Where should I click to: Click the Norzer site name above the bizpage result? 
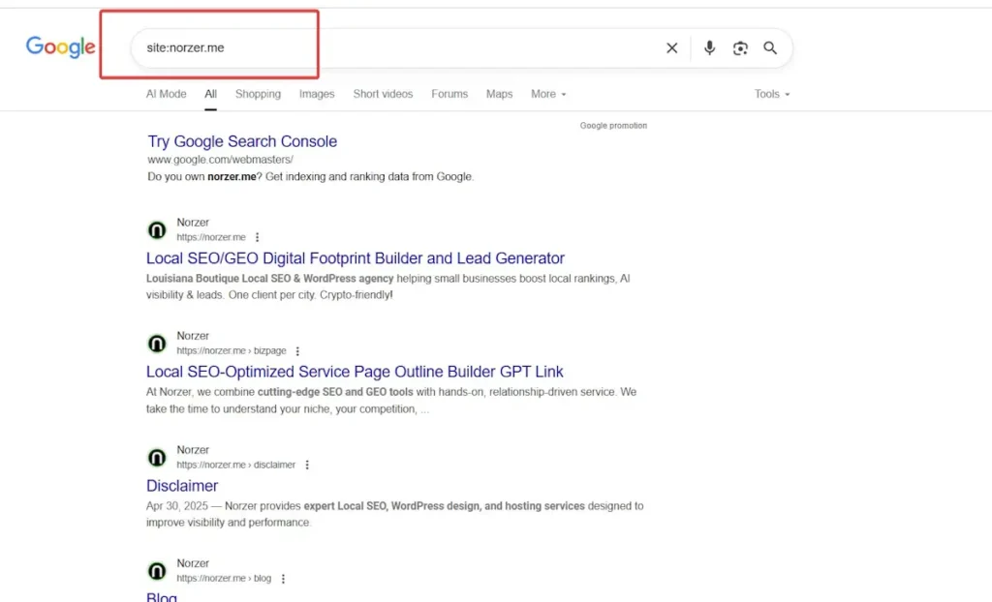[x=193, y=336]
